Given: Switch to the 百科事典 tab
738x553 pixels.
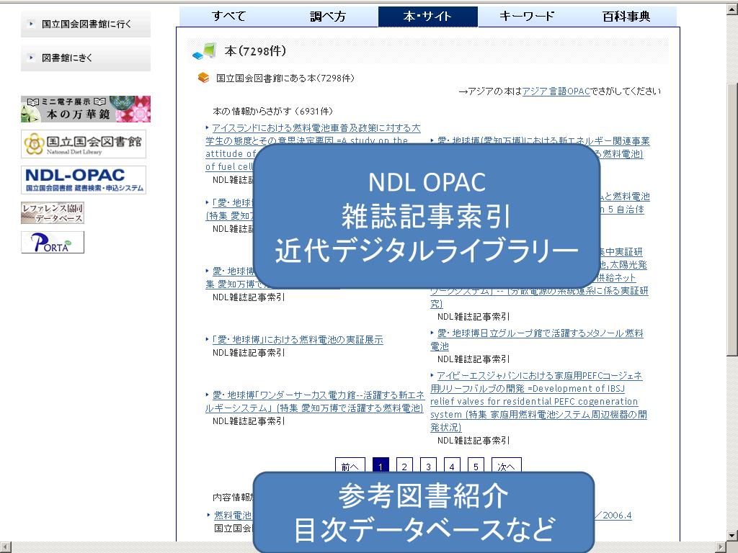Looking at the screenshot, I should point(626,17).
